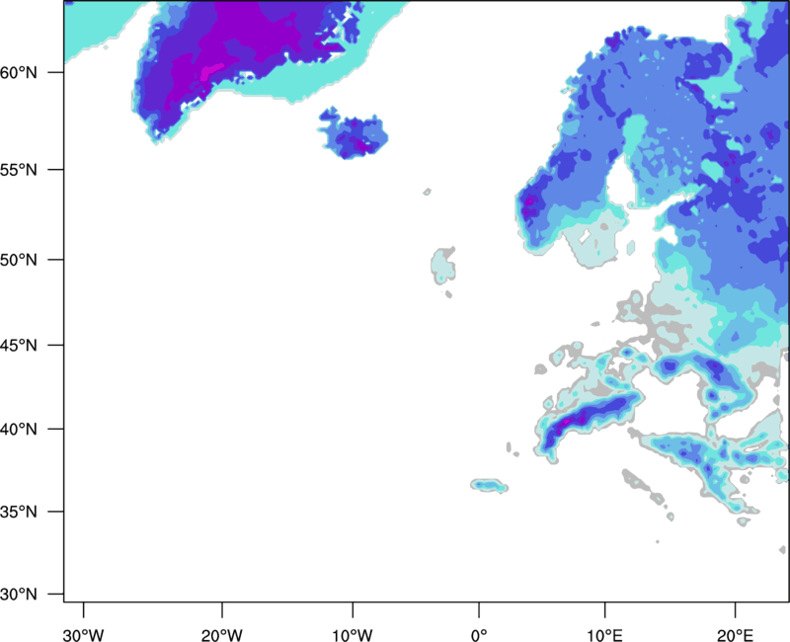The height and width of the screenshot is (642, 790).
Task: Click the 35°N latitude label
Action: [19, 512]
